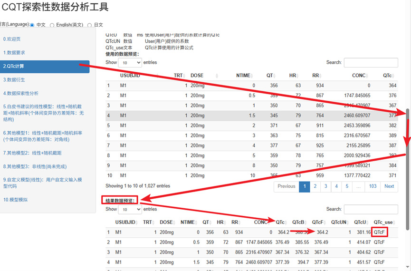Switch language to 日文 radio option
411x271 pixels.
click(90, 25)
